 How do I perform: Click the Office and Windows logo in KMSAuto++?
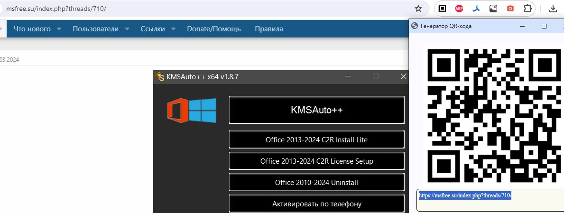tap(192, 111)
